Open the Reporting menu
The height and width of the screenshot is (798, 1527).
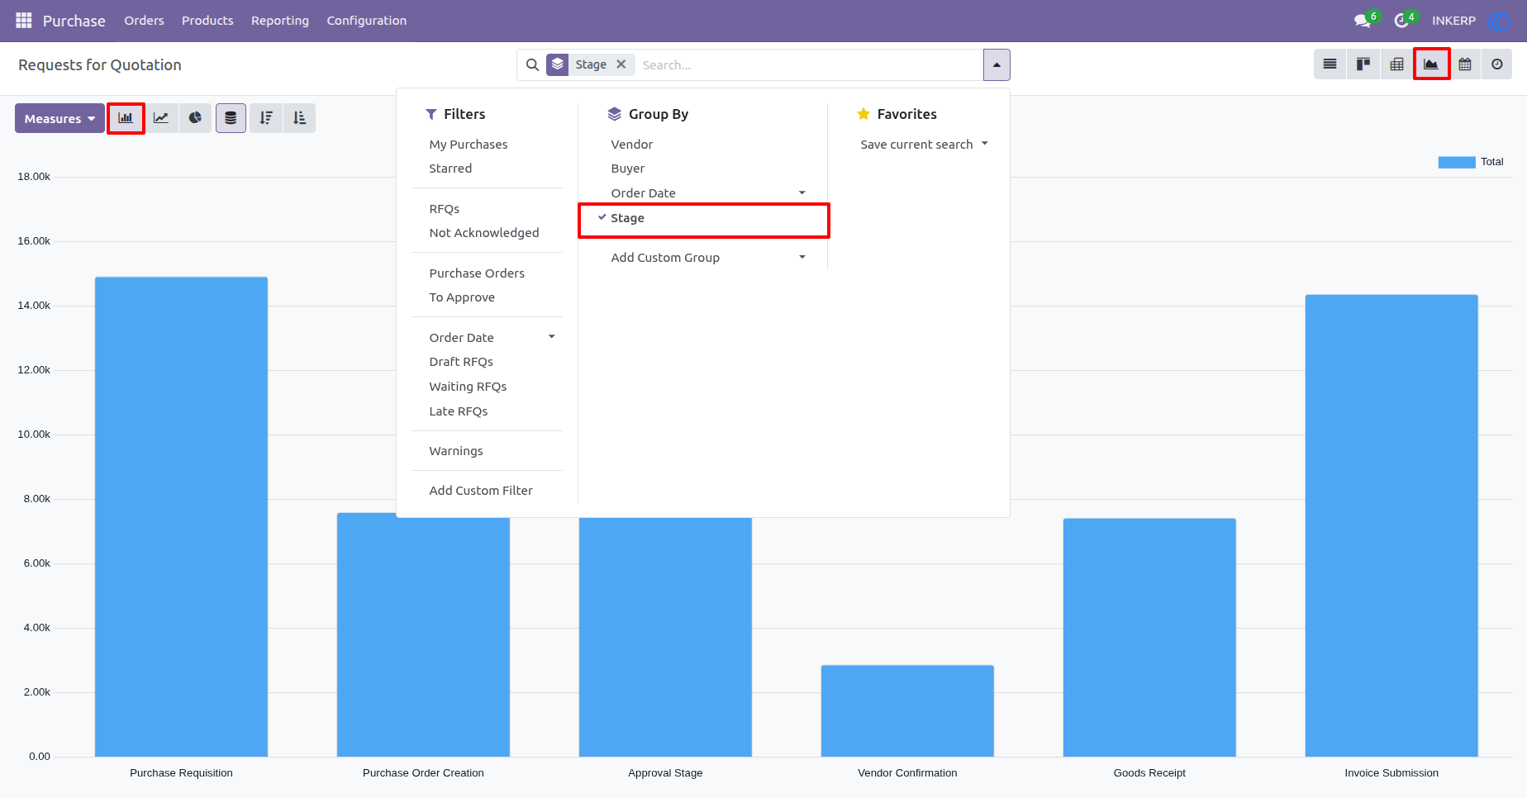pos(280,21)
